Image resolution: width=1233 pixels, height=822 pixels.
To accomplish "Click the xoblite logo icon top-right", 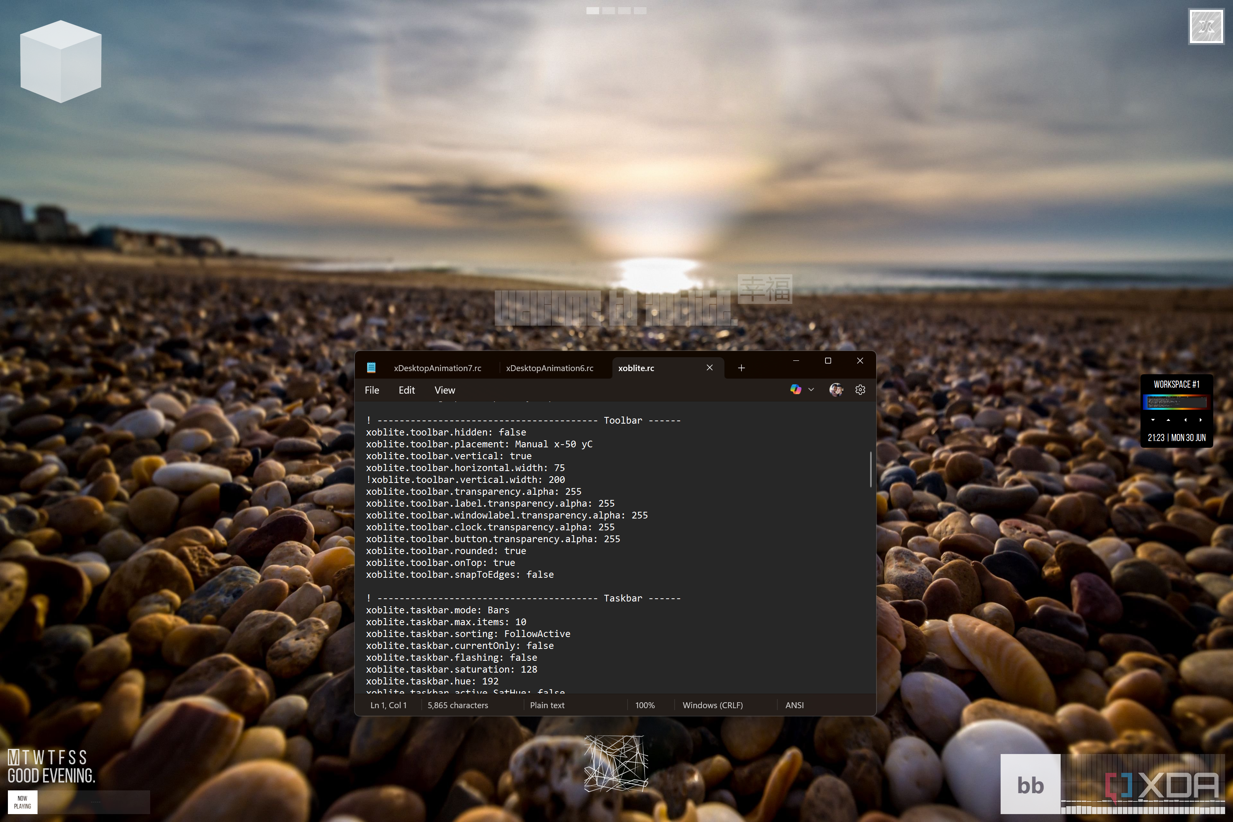I will tap(1206, 27).
